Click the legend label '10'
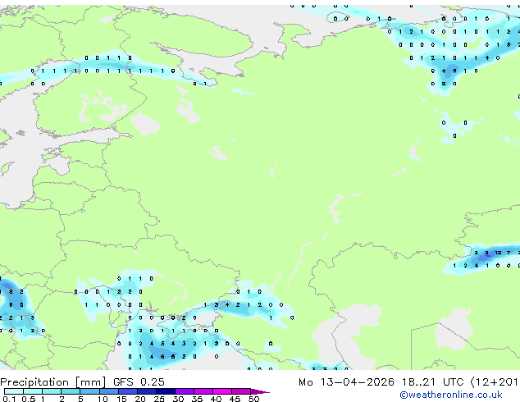 click(103, 399)
